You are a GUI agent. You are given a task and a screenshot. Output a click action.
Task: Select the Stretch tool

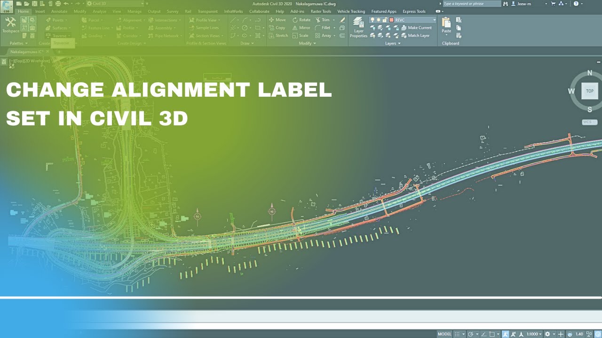pos(278,35)
